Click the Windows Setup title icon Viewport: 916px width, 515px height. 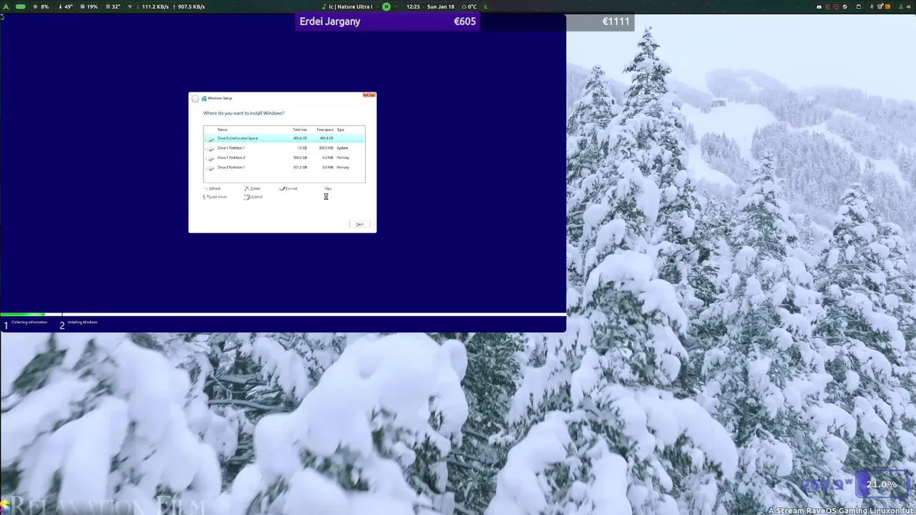(x=204, y=99)
